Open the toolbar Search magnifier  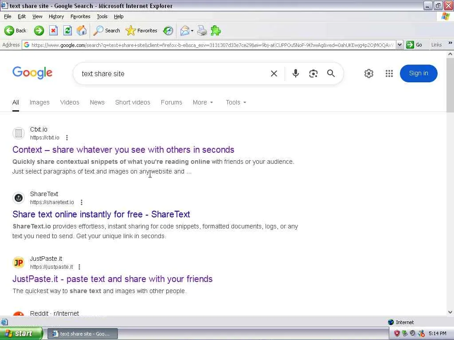[106, 31]
